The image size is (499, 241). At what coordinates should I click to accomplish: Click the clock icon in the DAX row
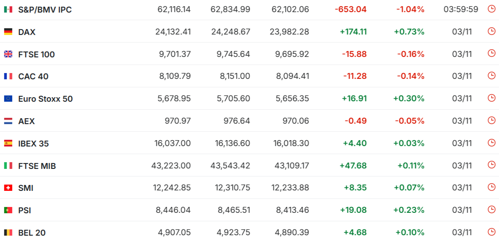[491, 31]
